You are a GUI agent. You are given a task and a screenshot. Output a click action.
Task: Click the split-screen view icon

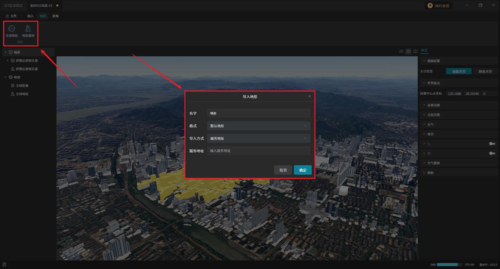click(x=415, y=52)
